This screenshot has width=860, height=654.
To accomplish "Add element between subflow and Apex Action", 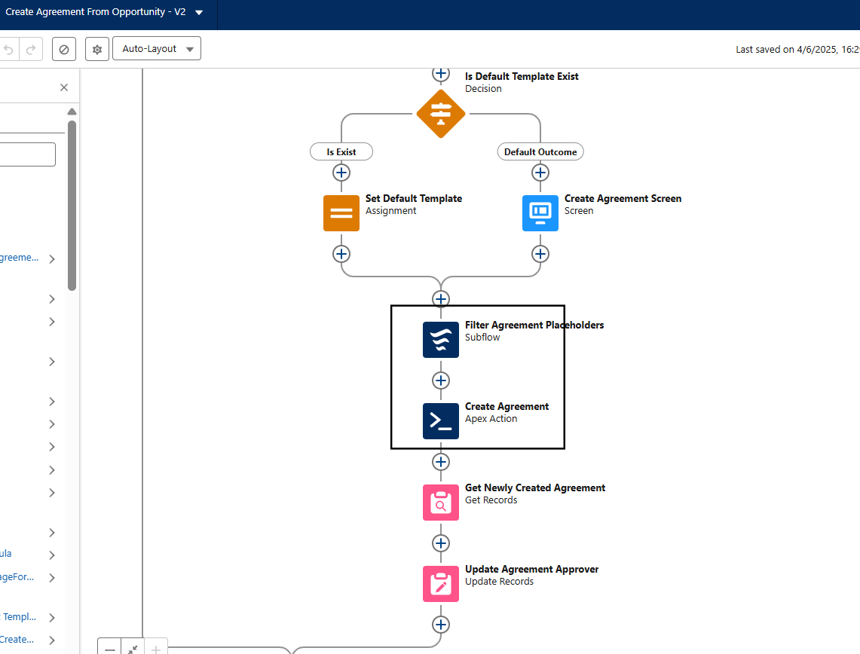I will click(x=440, y=380).
